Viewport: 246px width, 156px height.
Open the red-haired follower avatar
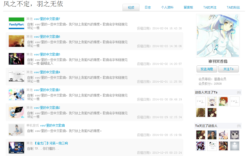tap(223, 101)
